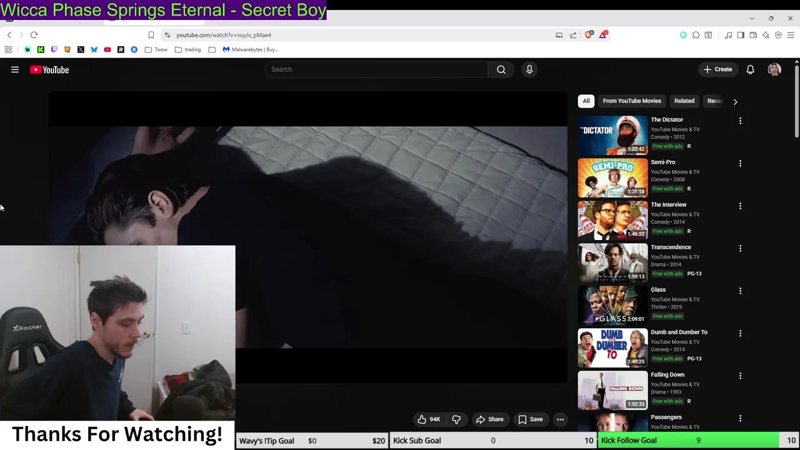Viewport: 800px width, 450px height.
Task: Open options menu for Transcendence
Action: coord(740,248)
